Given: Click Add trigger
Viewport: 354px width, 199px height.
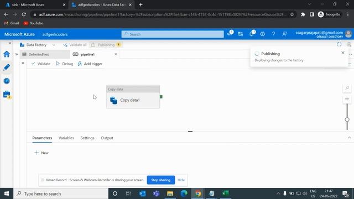Looking at the screenshot, I should tap(90, 64).
